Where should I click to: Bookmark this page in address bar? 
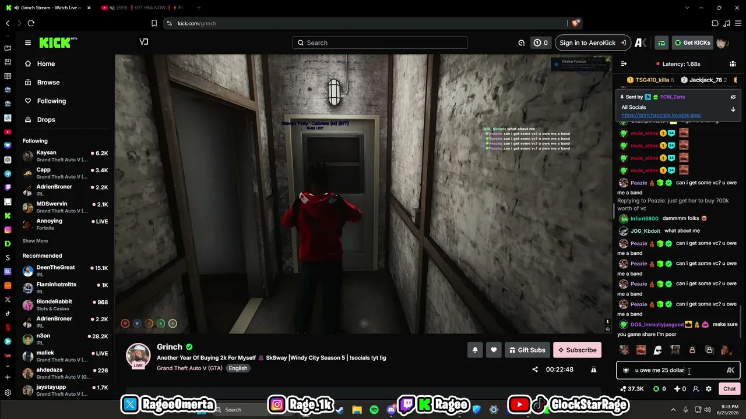click(154, 23)
